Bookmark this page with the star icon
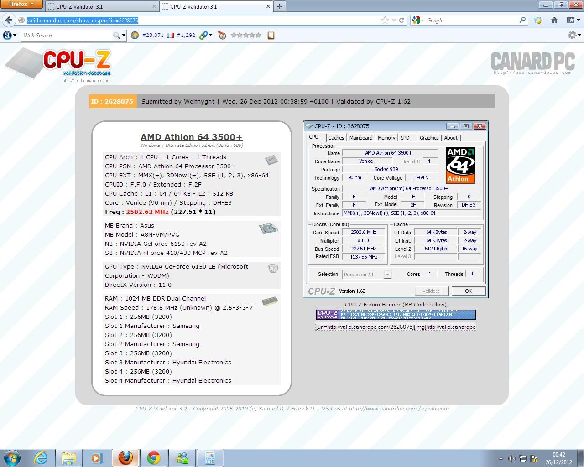This screenshot has height=467, width=584. tap(385, 20)
